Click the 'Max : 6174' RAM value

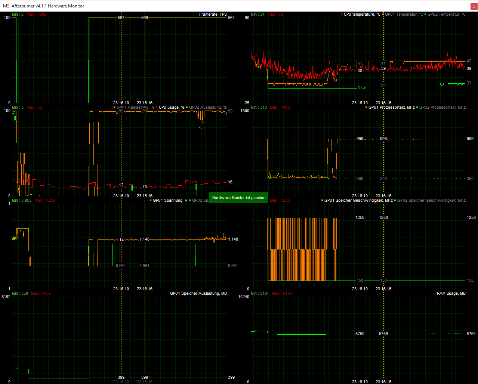coord(282,293)
